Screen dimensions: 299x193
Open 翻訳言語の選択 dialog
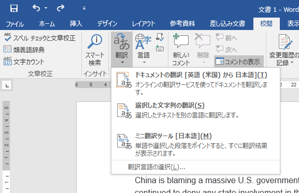point(196,167)
